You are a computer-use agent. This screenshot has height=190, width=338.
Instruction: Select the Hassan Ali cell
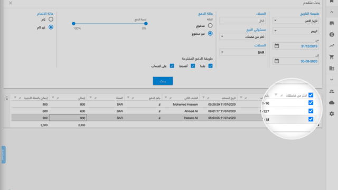181,118
